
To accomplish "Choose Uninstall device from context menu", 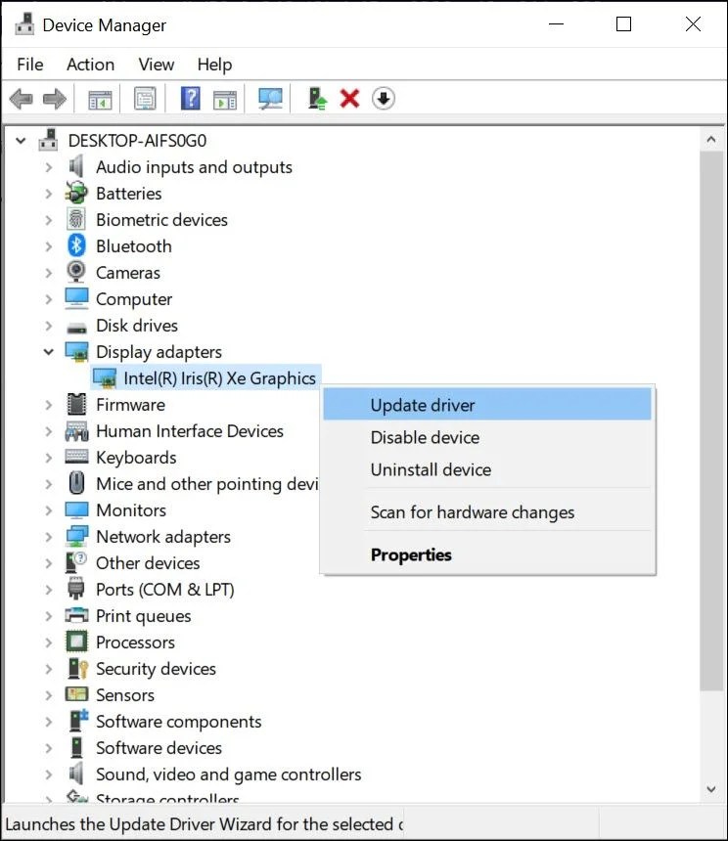I will (x=487, y=469).
